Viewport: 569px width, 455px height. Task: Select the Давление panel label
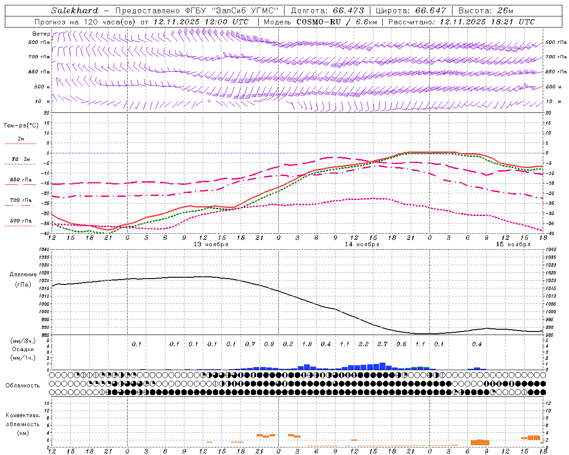pyautogui.click(x=23, y=275)
